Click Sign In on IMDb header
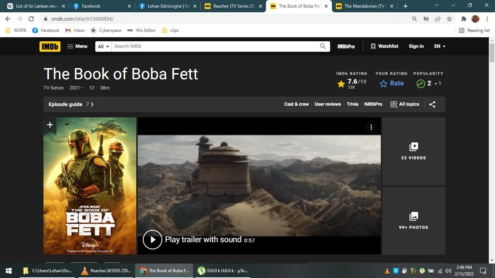Screen dimensions: 495x278 coord(416,46)
